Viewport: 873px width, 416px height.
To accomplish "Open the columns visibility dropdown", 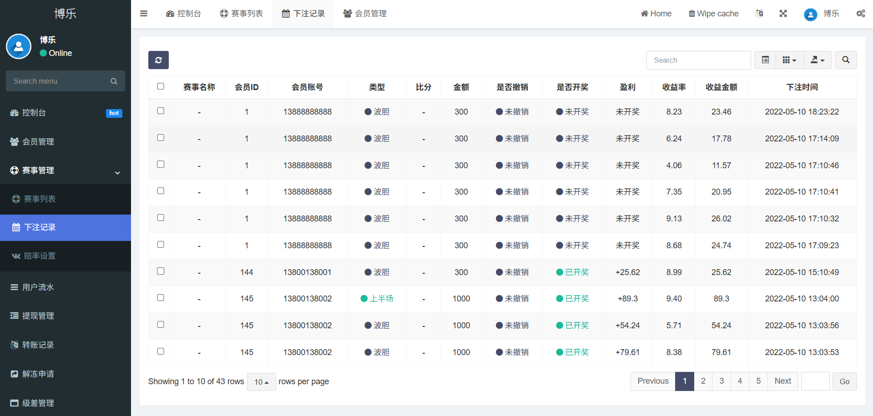I will [789, 60].
